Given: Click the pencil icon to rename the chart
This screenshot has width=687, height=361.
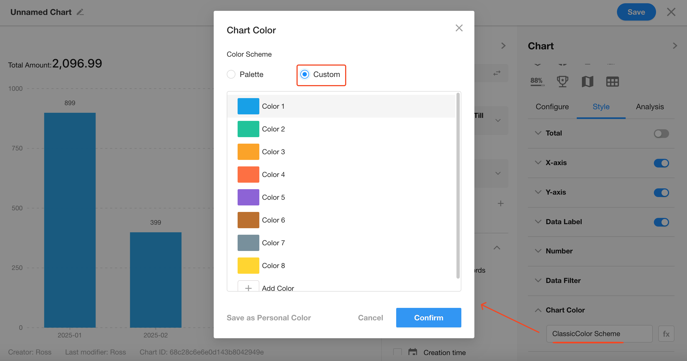Looking at the screenshot, I should point(80,12).
